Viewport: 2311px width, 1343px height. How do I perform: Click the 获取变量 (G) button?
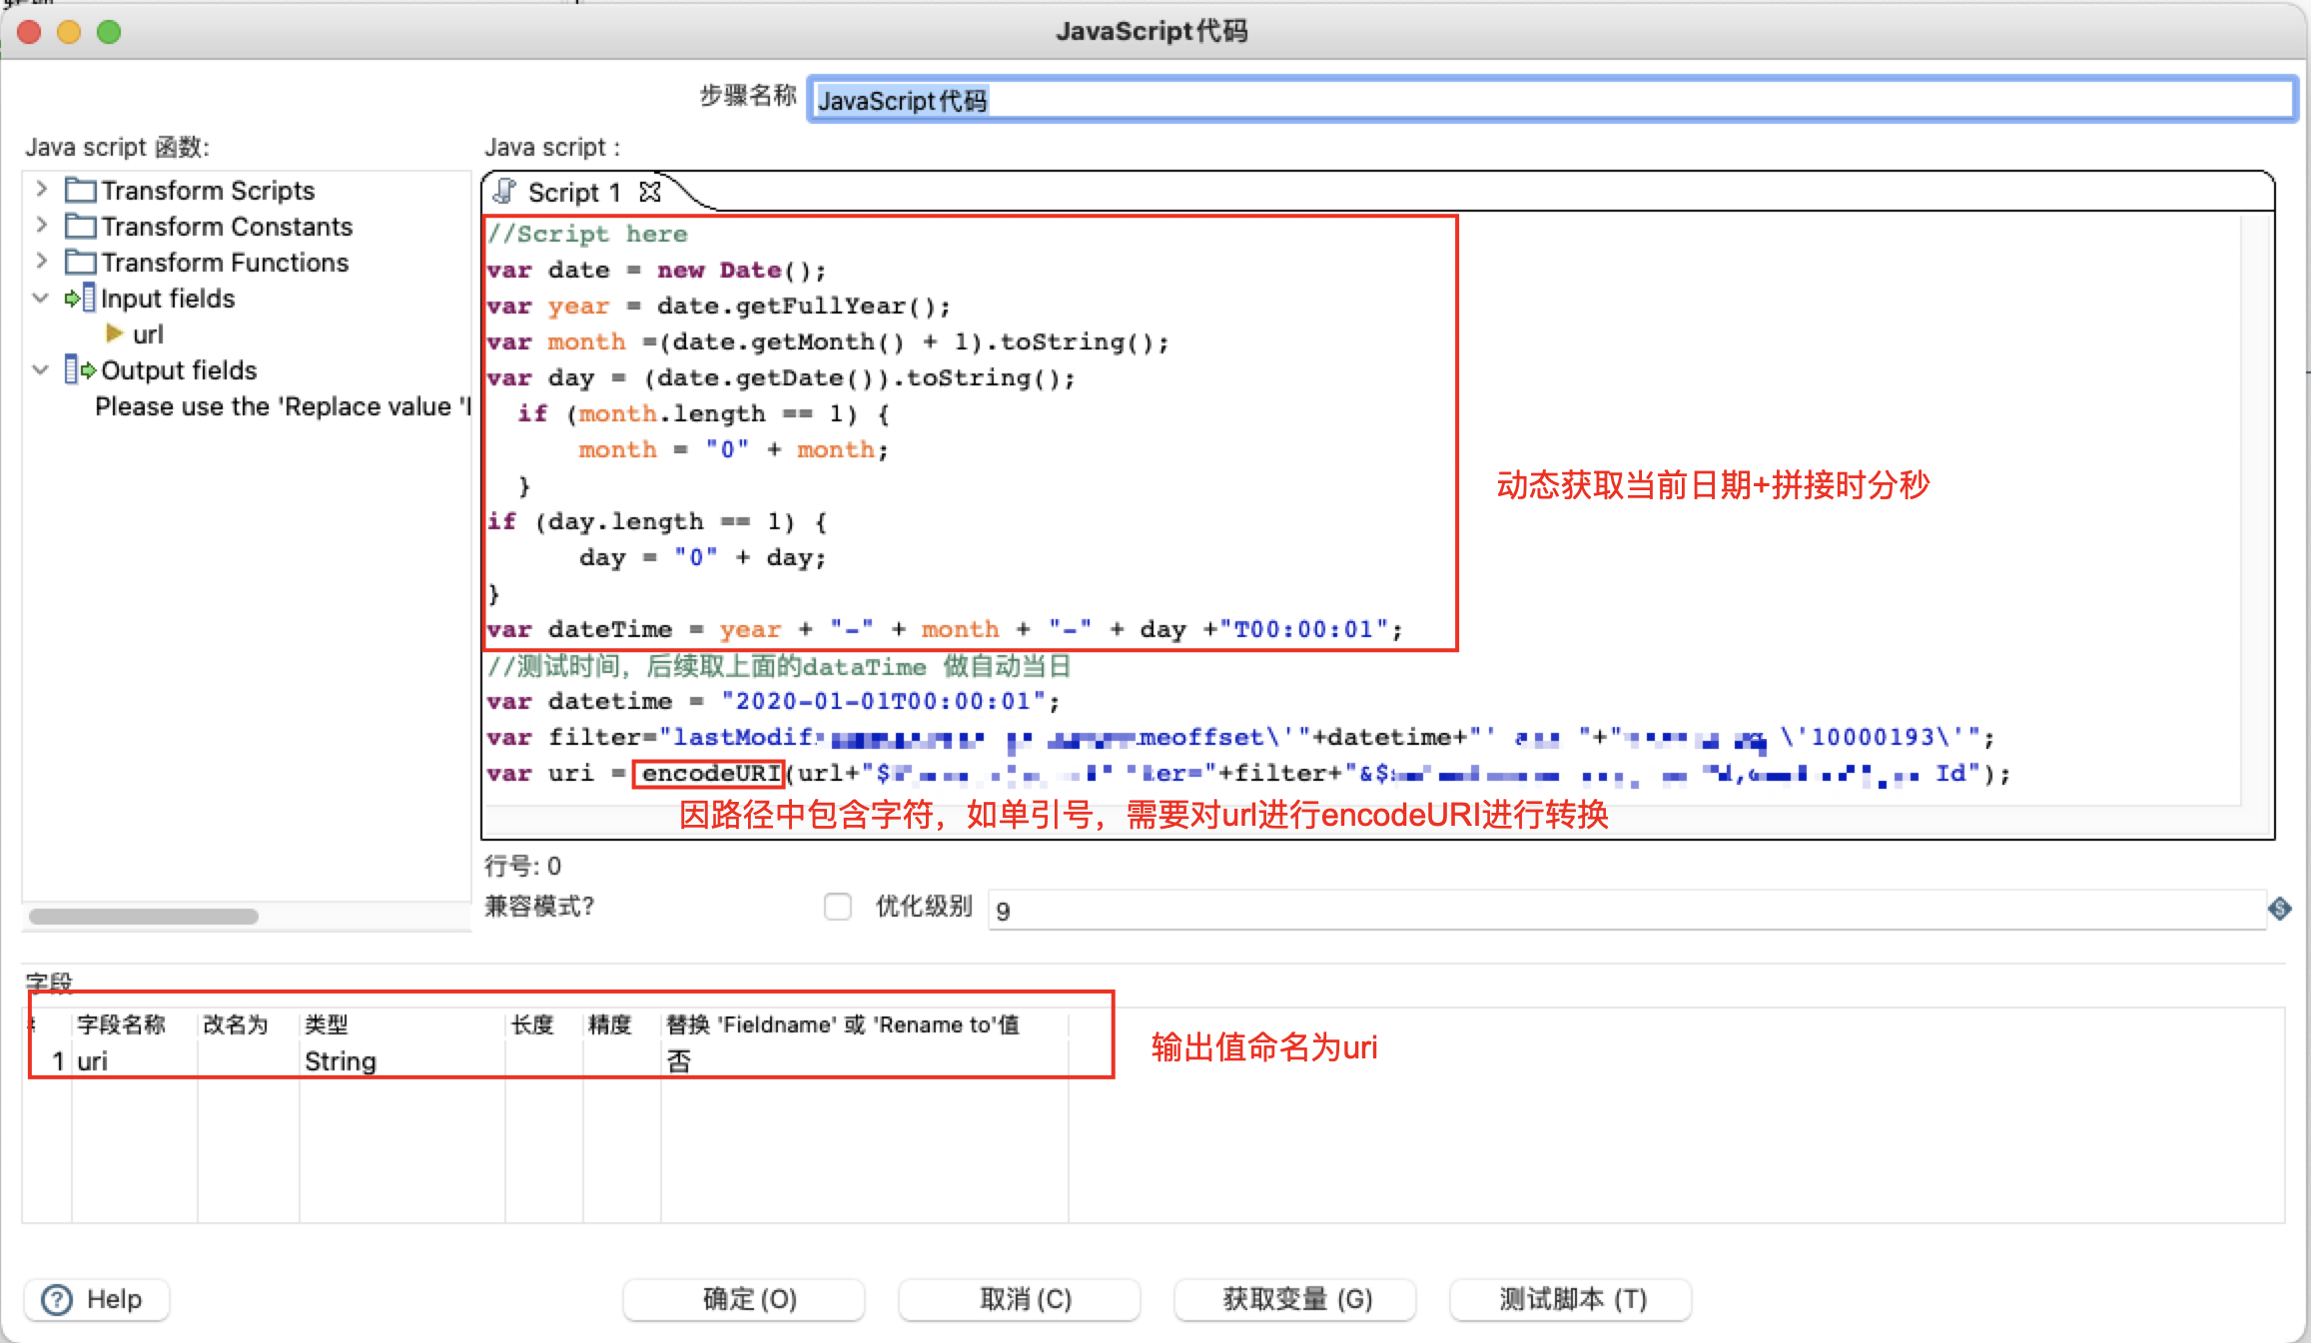tap(1296, 1299)
